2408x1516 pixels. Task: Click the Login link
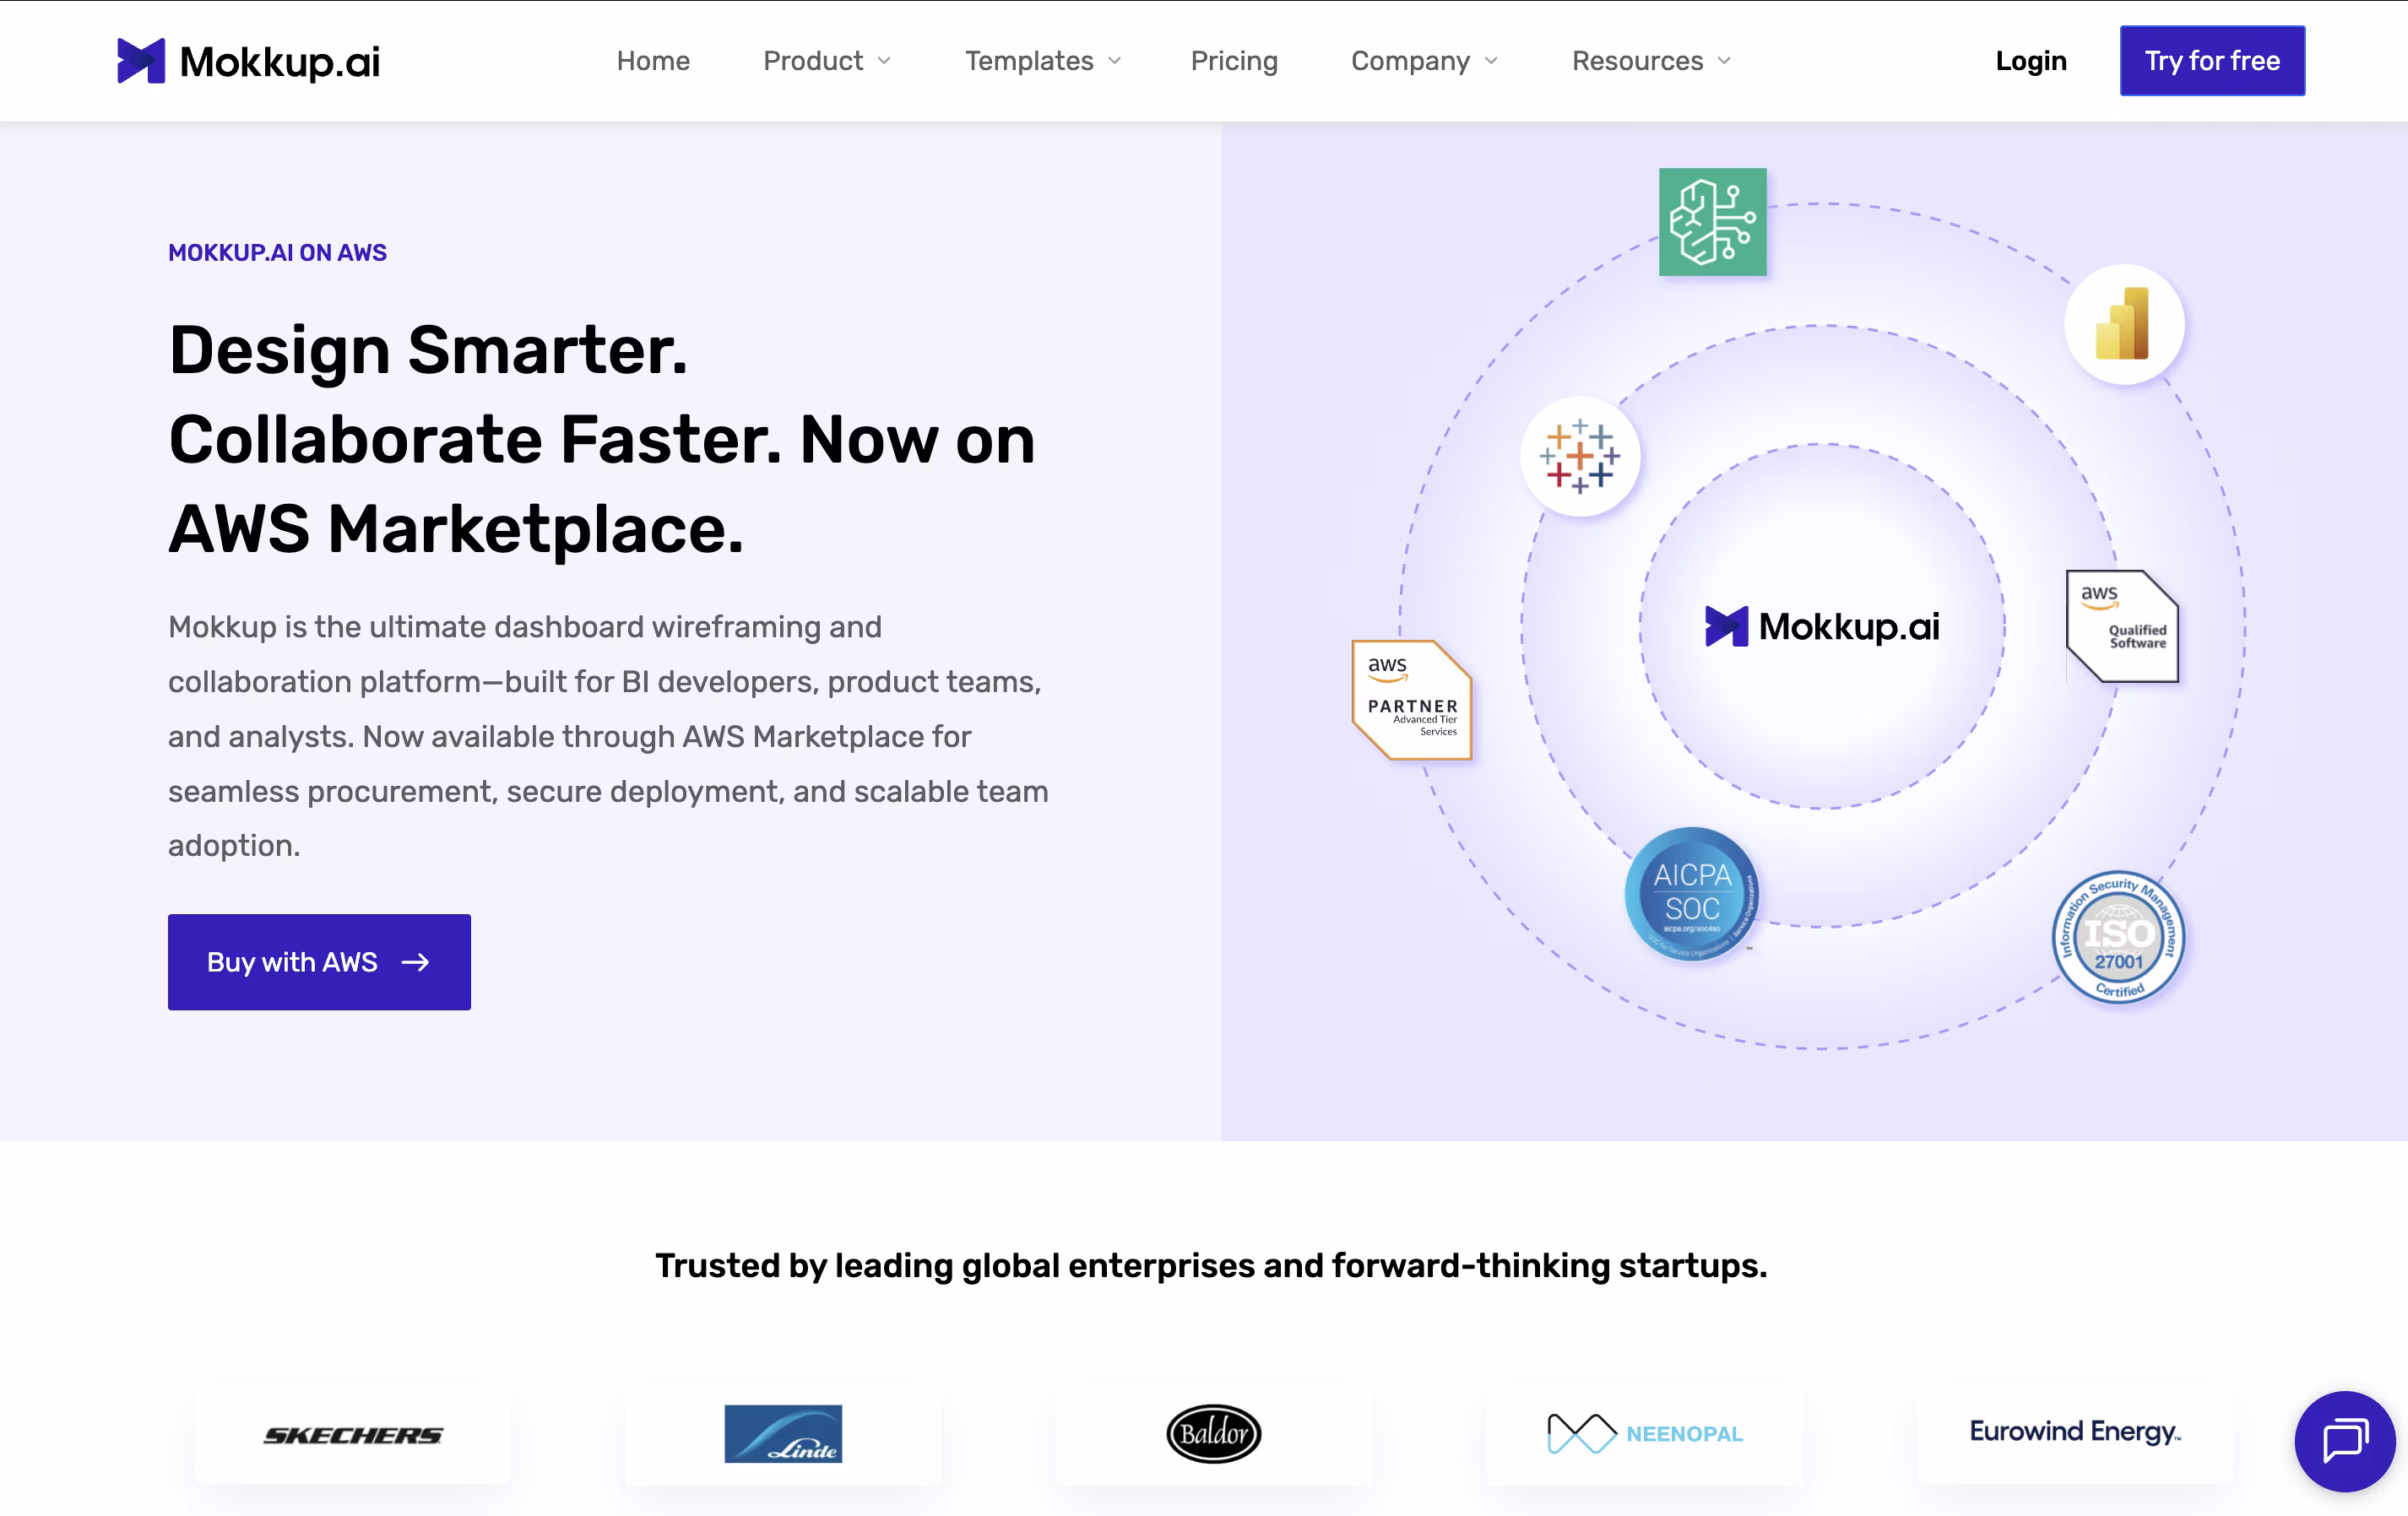pyautogui.click(x=2031, y=61)
